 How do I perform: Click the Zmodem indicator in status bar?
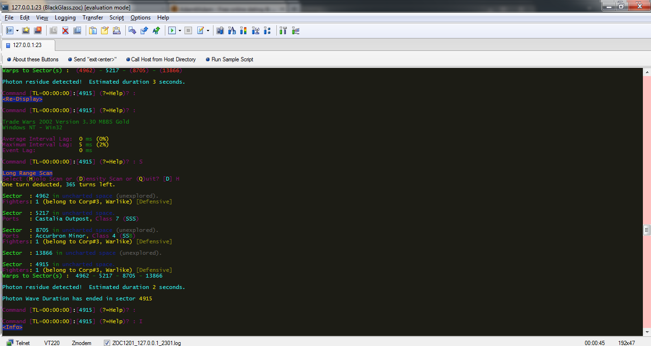tap(82, 343)
